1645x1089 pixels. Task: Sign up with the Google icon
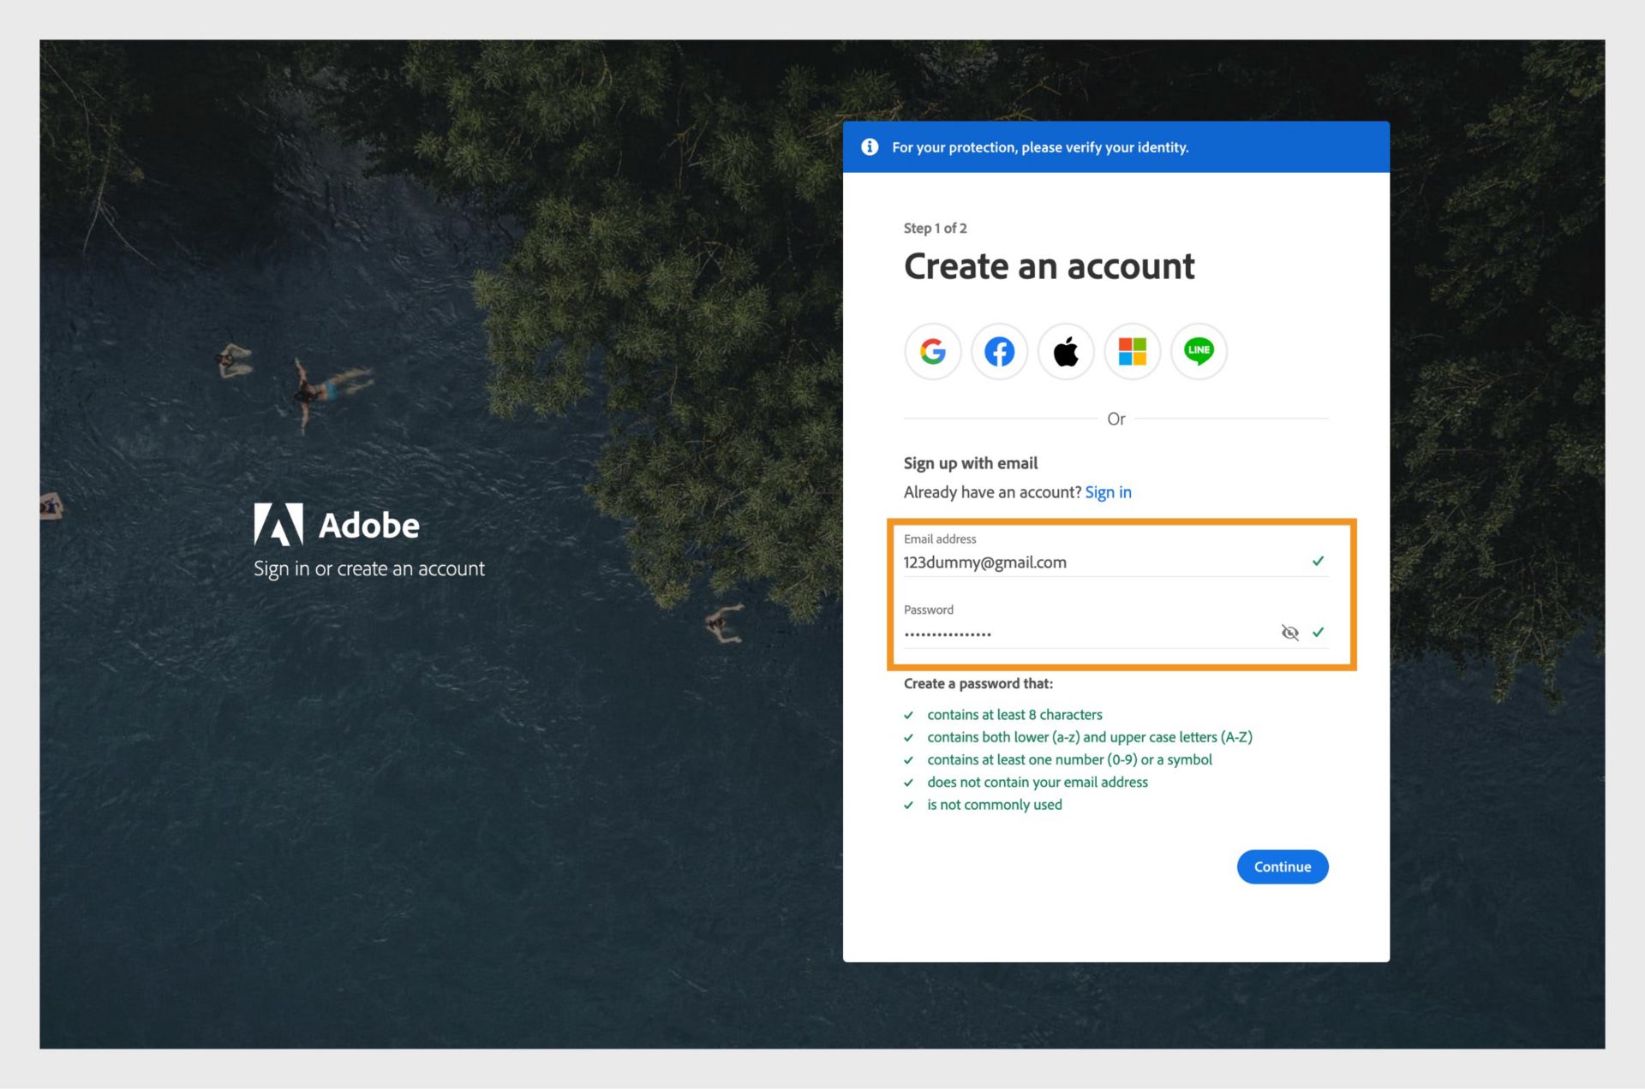932,351
